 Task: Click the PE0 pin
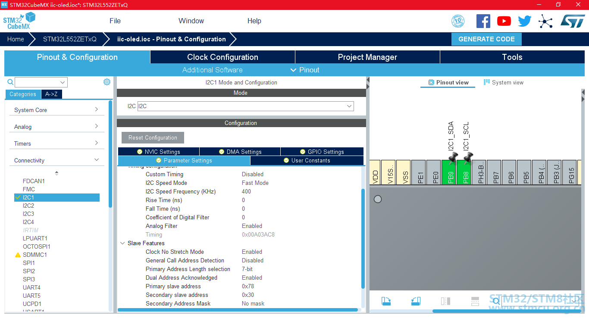[x=434, y=173]
